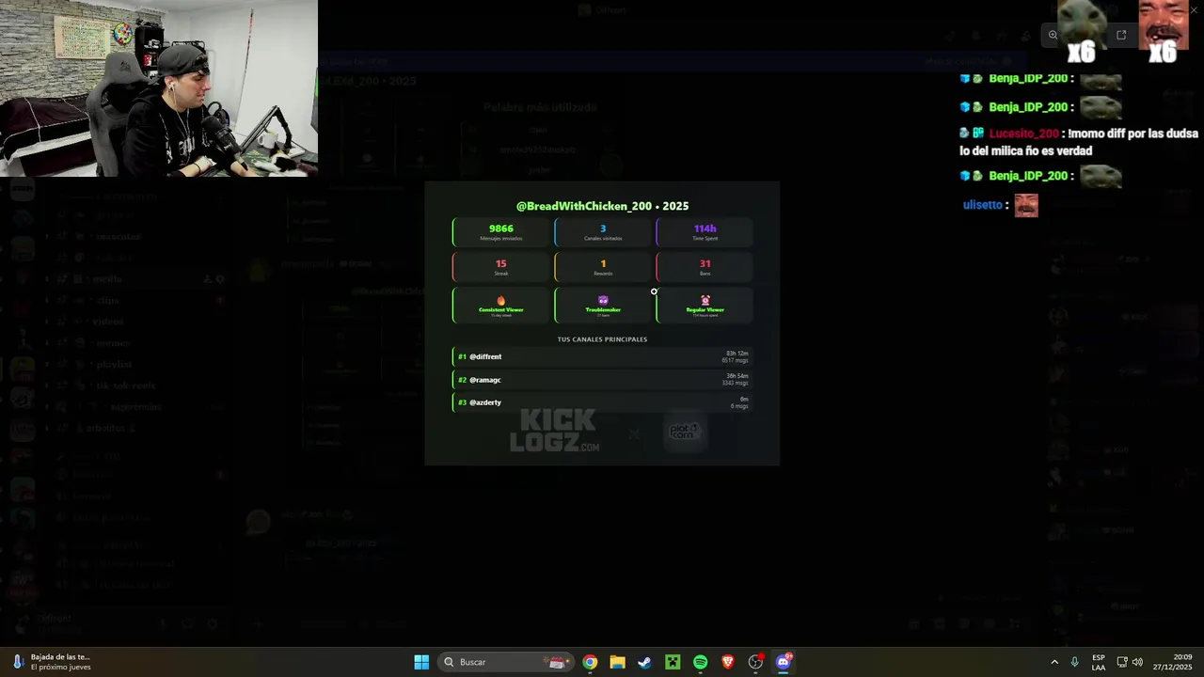Open the weather widget in the taskbar

[52, 662]
